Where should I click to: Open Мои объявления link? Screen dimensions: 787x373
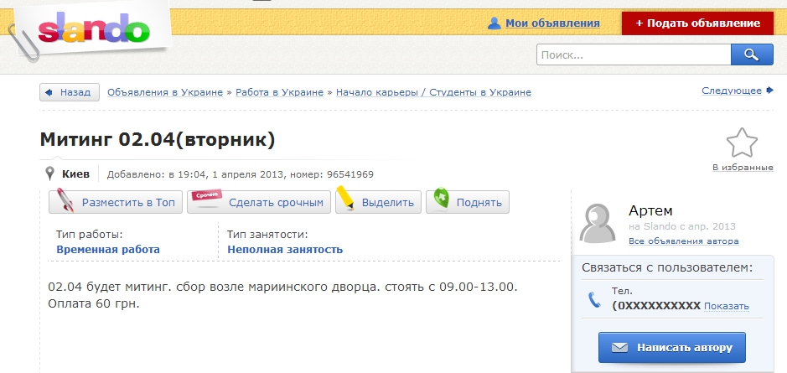coord(552,23)
